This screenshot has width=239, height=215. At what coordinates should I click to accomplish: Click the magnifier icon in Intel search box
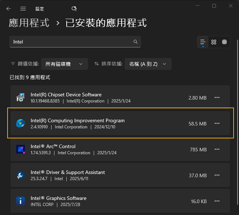136,42
